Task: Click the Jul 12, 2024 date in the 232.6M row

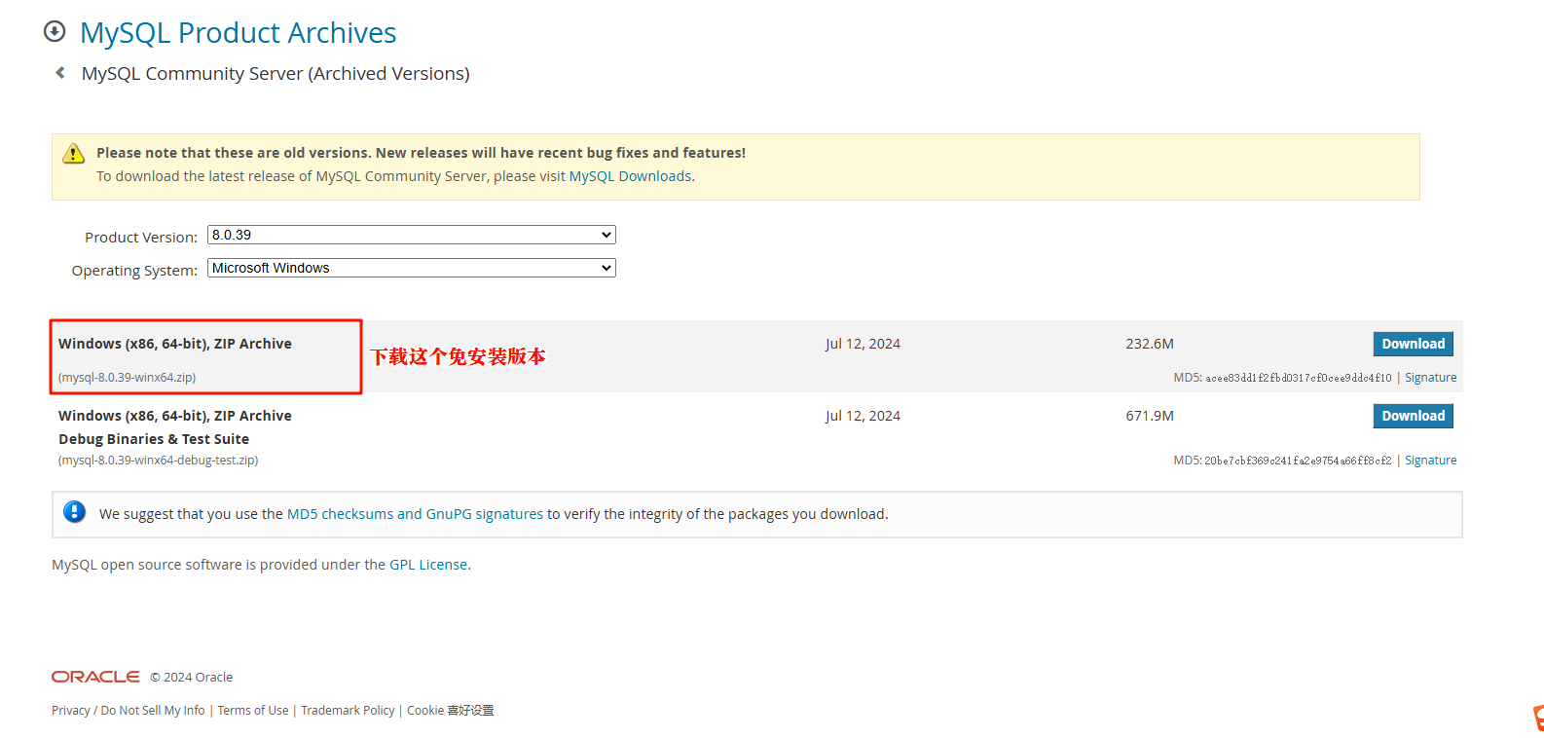Action: click(x=863, y=344)
